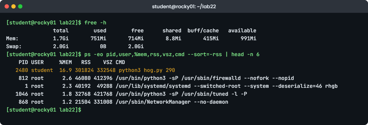Click the NetworkManager --no-daemon command

pos(172,102)
